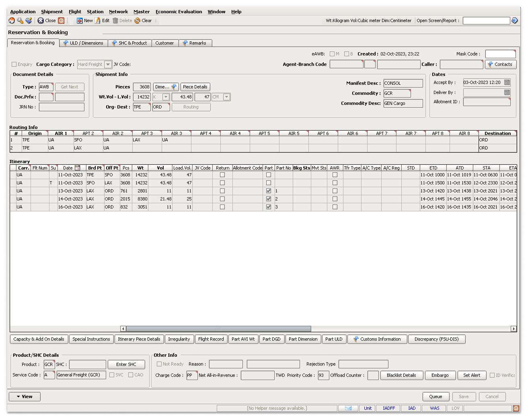Click the Delete trash toolbar button

tap(122, 20)
